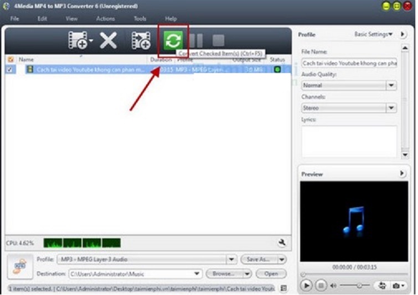Expand the Channels Stereo dropdown
Viewport: 418px width, 295px height.
(x=391, y=108)
